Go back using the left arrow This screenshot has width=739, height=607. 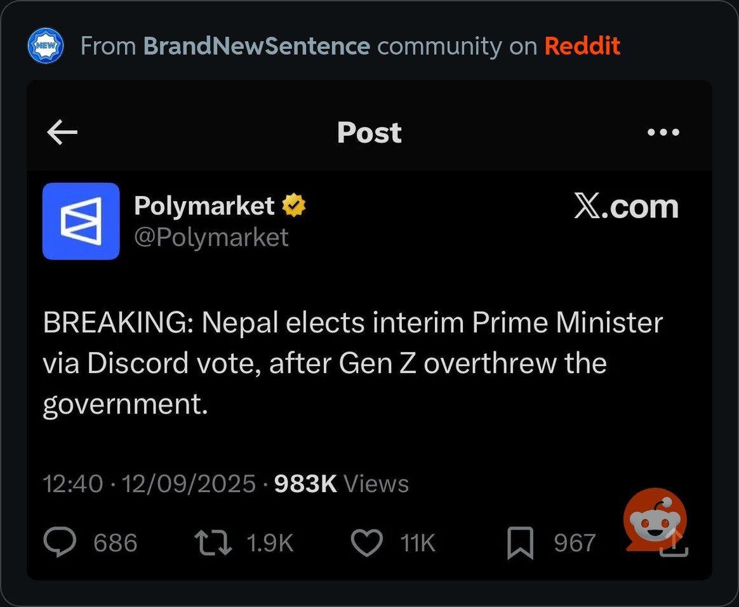click(62, 133)
